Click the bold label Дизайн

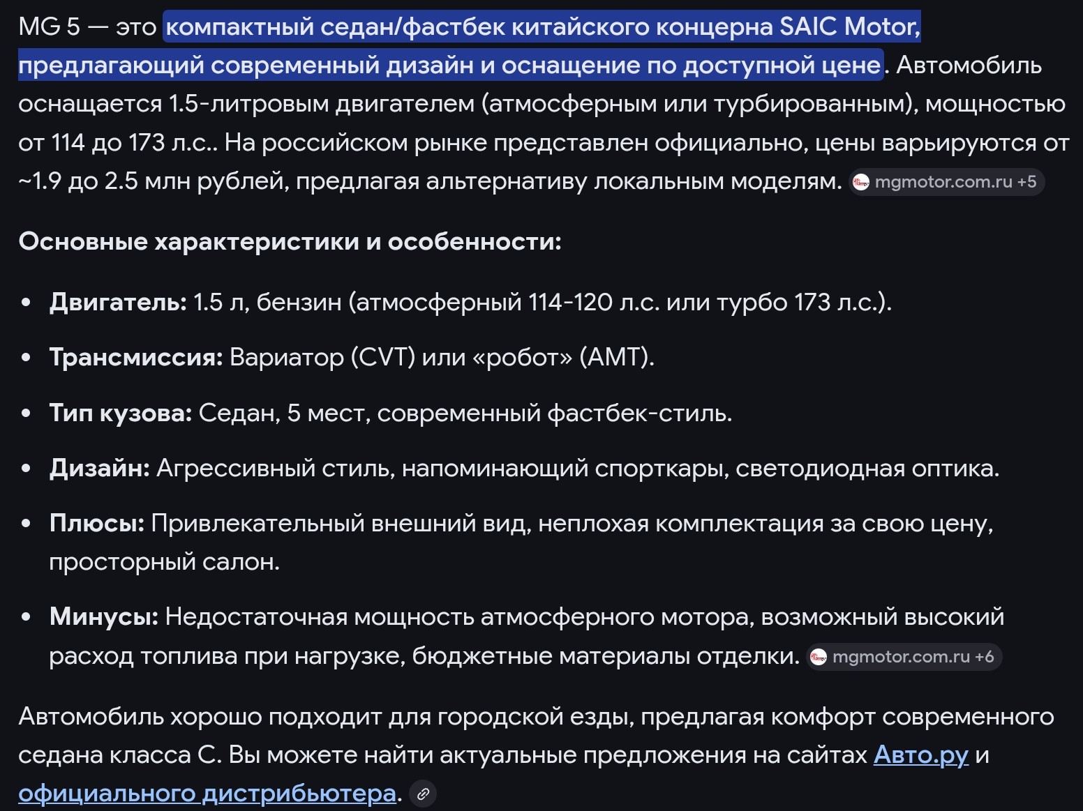[x=99, y=468]
